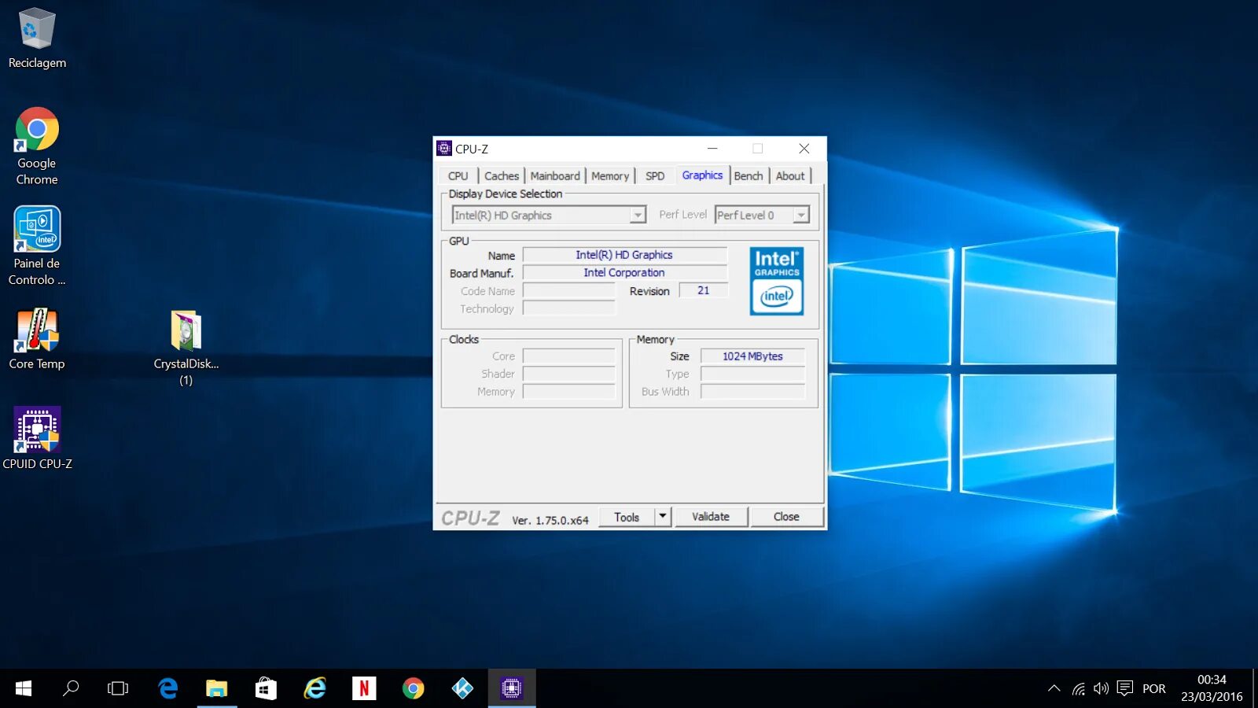Launch Kodi from the taskbar
Viewport: 1258px width, 708px height.
click(462, 688)
